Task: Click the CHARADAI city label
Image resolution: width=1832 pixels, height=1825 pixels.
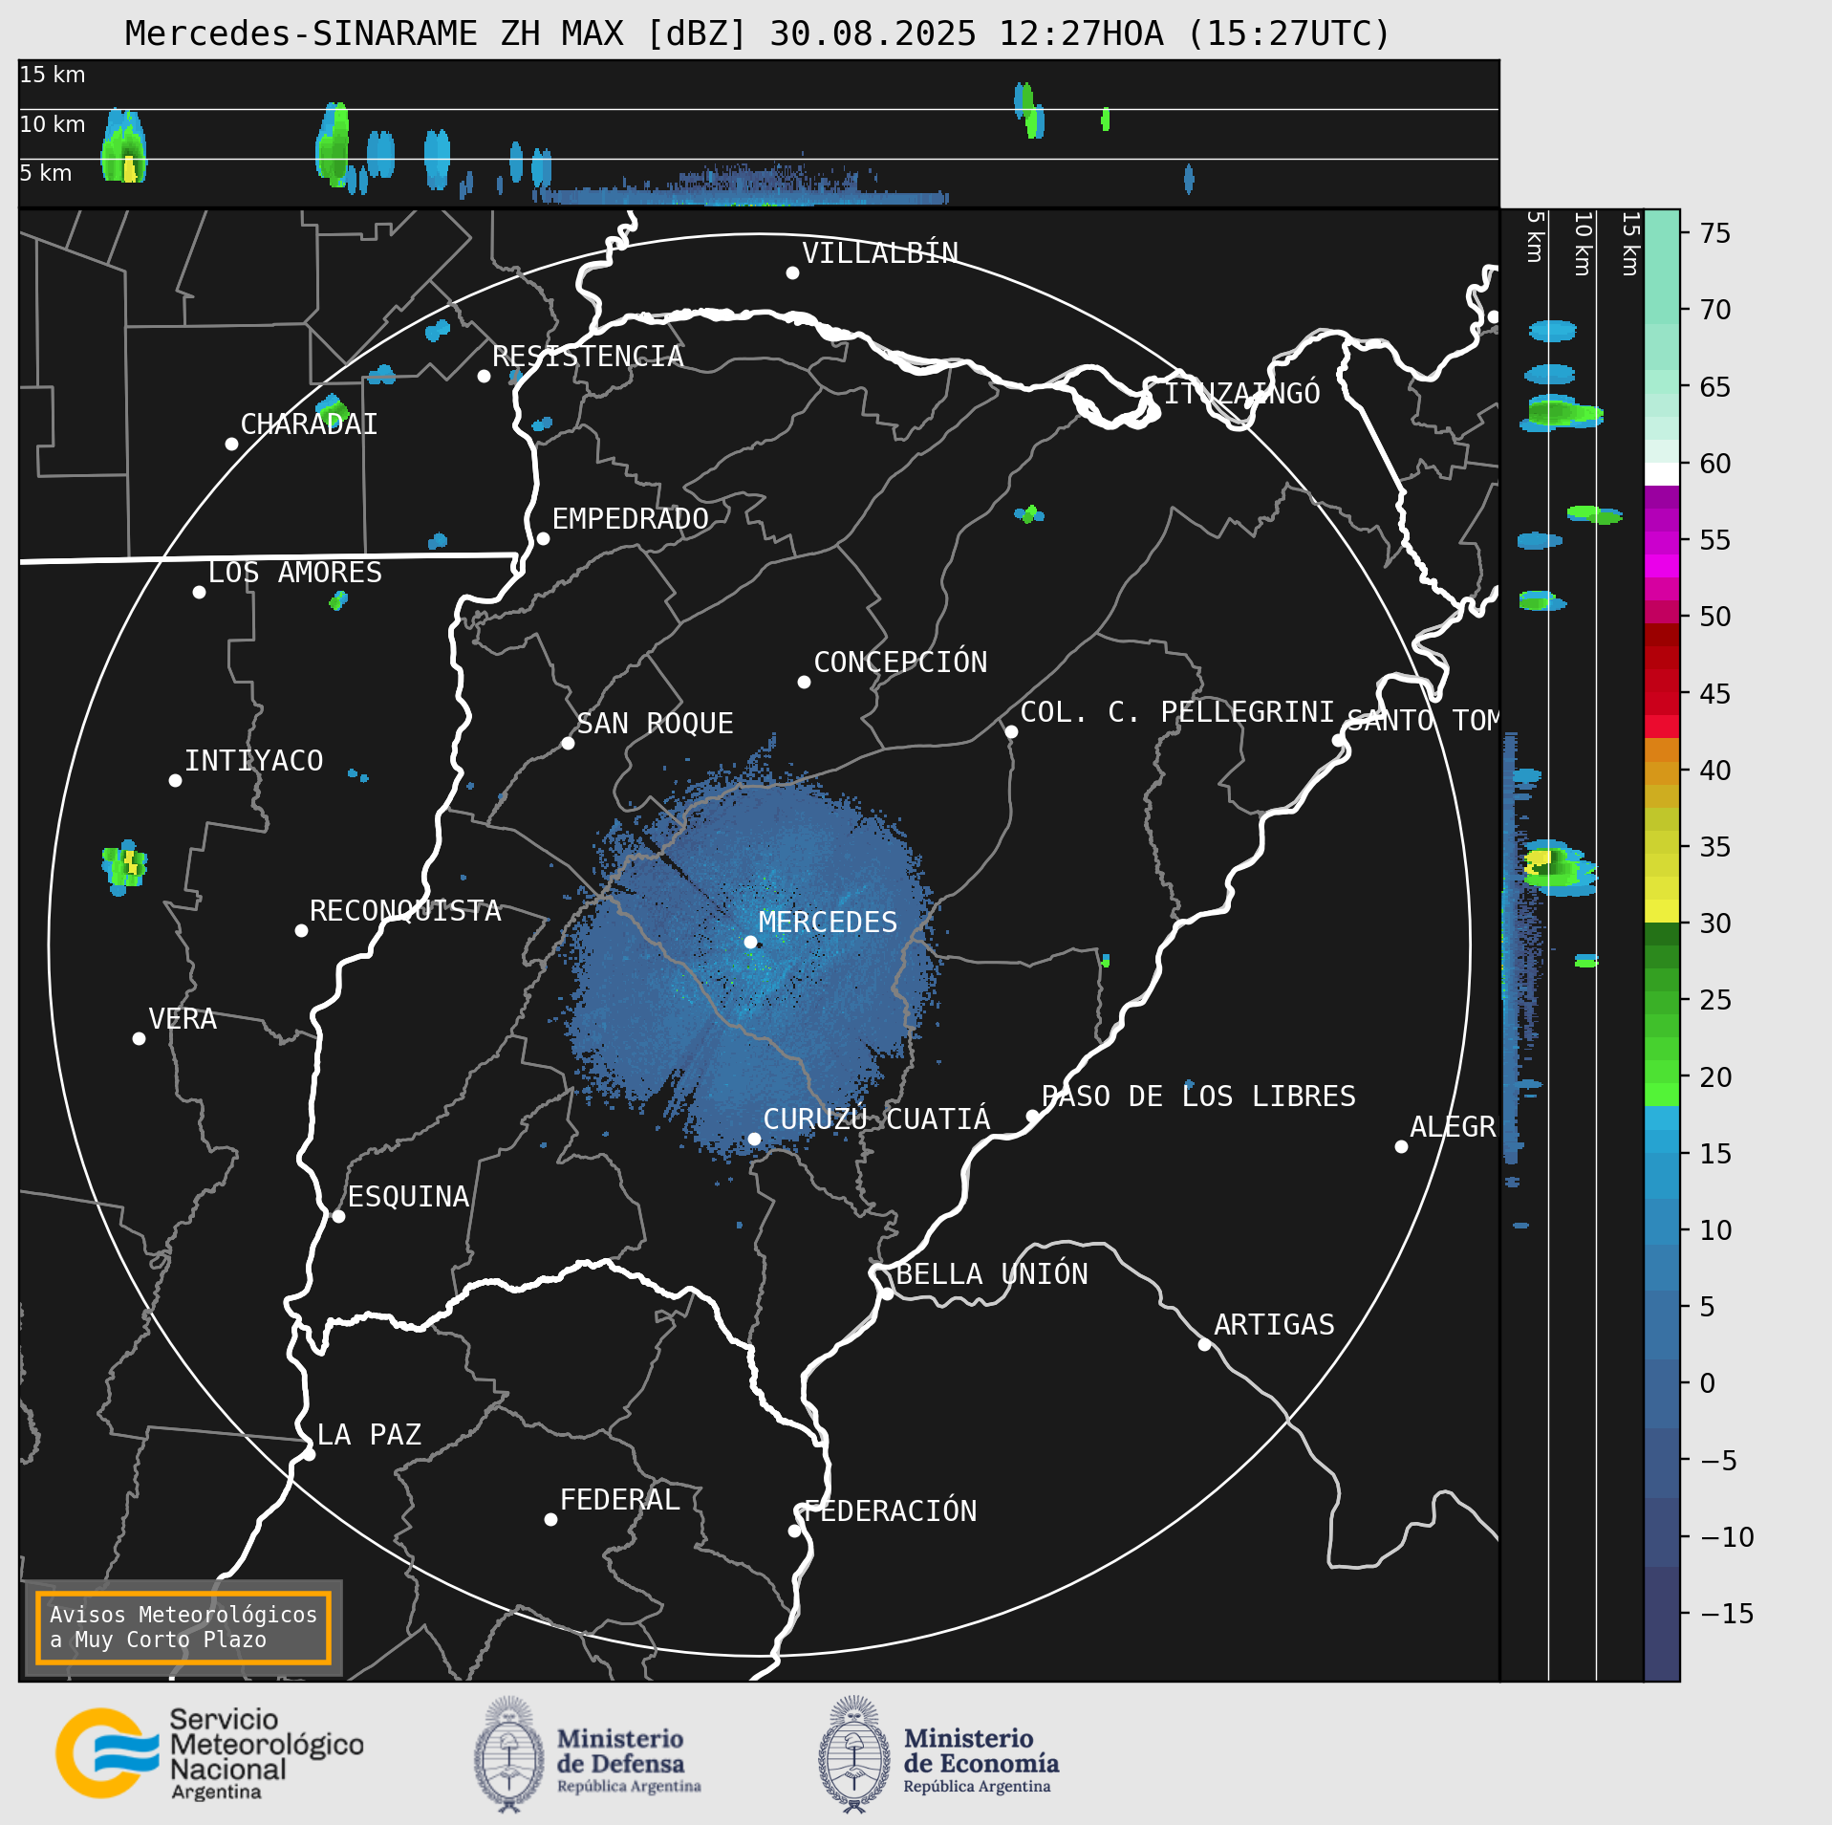Action: pyautogui.click(x=309, y=424)
